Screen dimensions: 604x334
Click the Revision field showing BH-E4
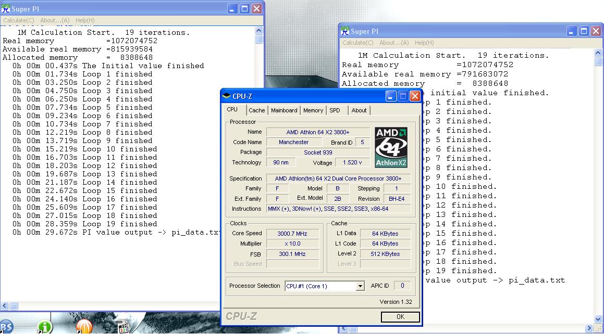[397, 199]
